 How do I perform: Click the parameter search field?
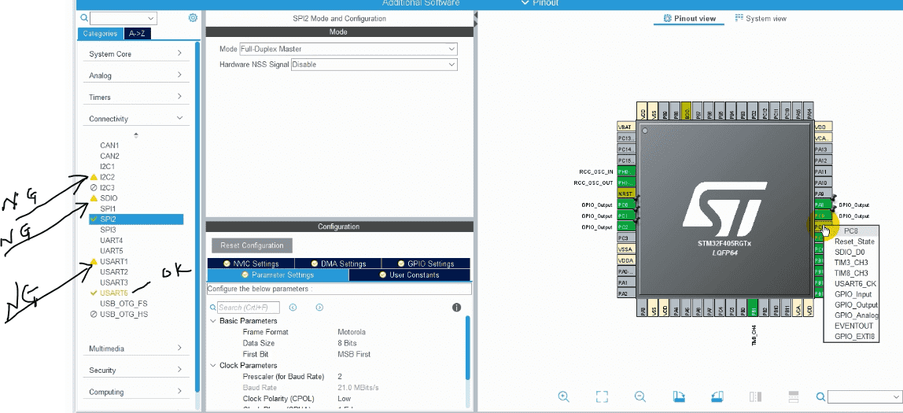[248, 308]
